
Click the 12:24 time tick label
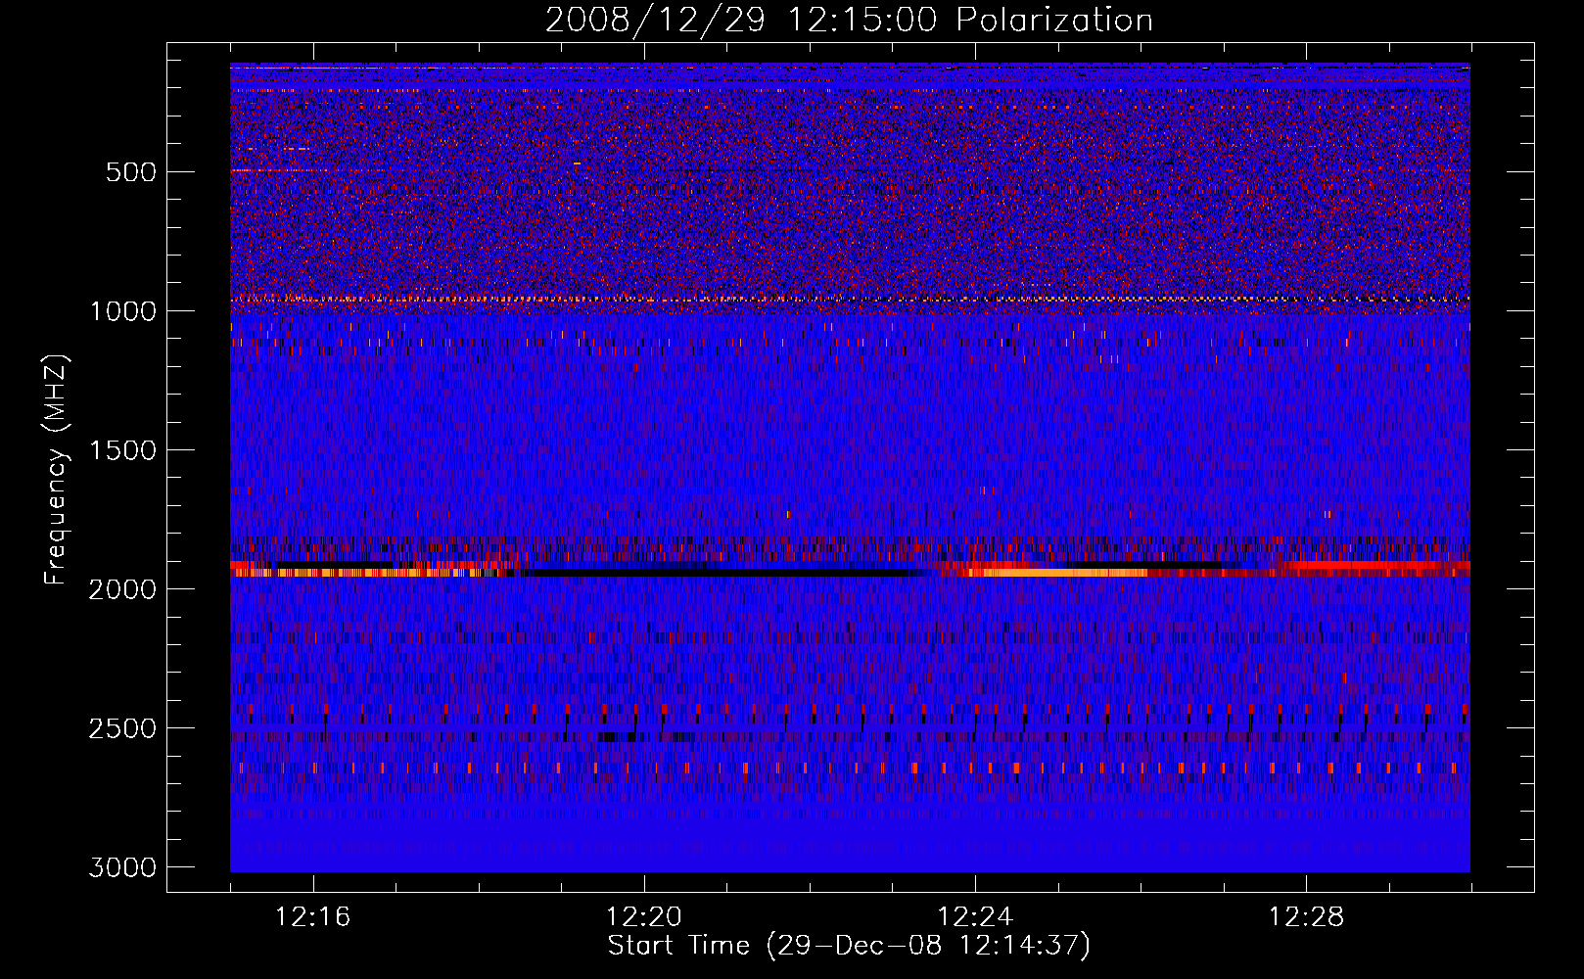(975, 917)
